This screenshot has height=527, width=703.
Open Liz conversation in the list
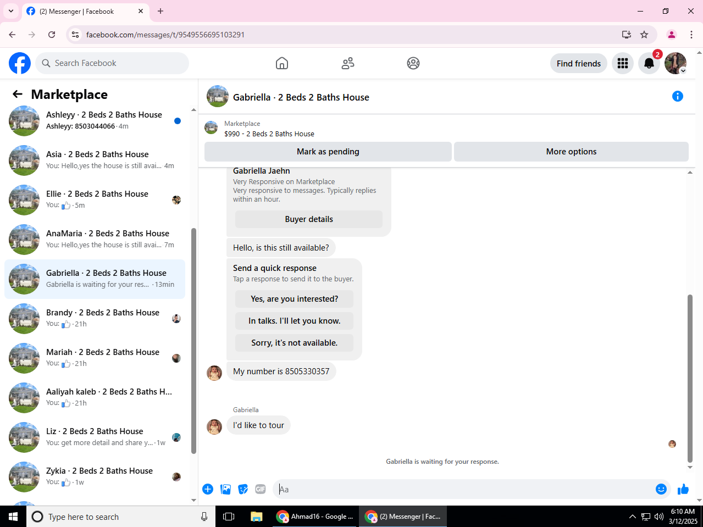pyautogui.click(x=95, y=437)
